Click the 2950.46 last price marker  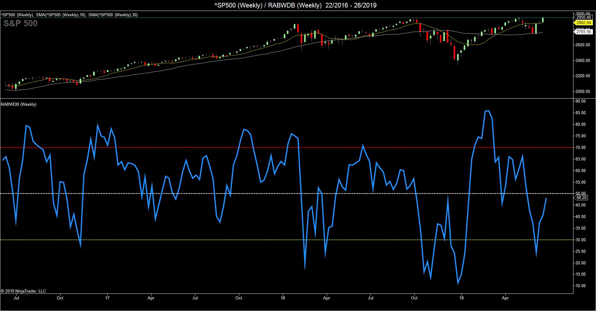pyautogui.click(x=583, y=18)
